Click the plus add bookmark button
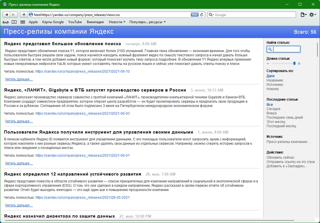Viewport: 320px width, 223px height. pos(24,15)
